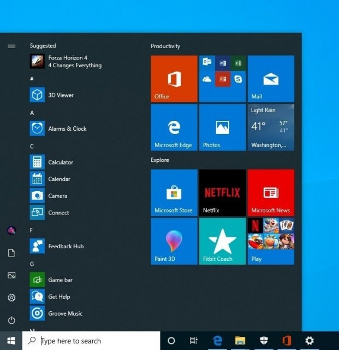Open the Microsoft Store tile
Screen dimensions: 339x350
[174, 192]
